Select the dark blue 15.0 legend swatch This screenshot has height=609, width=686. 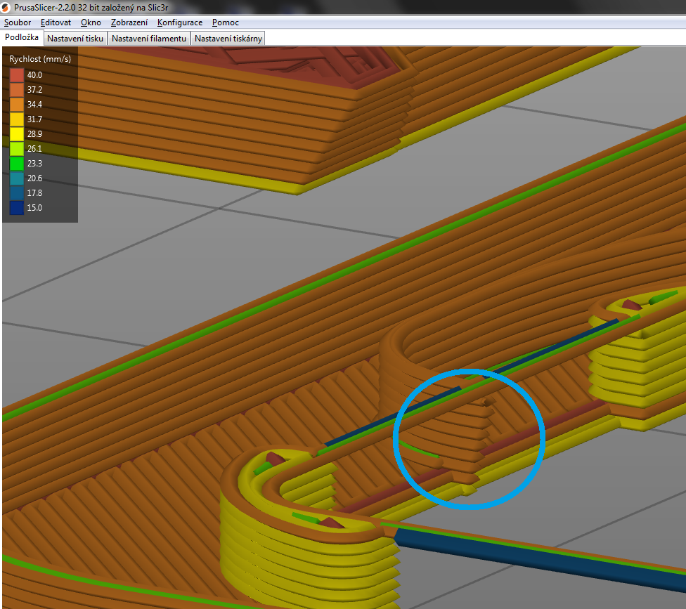(17, 208)
